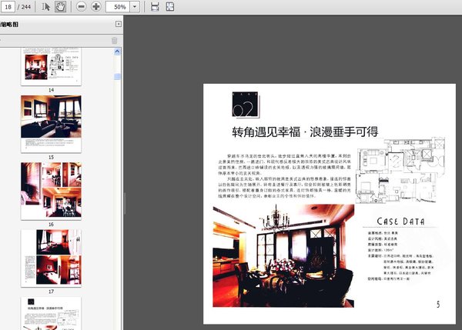Select the arrow Select tool

tap(46, 6)
